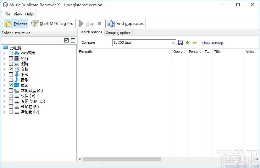Expand the 文档 tree node
260x168 pixels.
(x=4, y=69)
